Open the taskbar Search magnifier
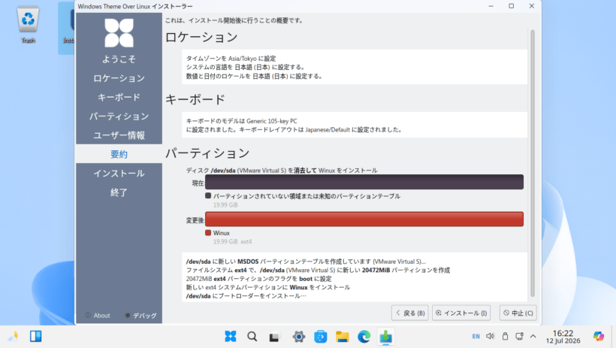 [x=252, y=337]
